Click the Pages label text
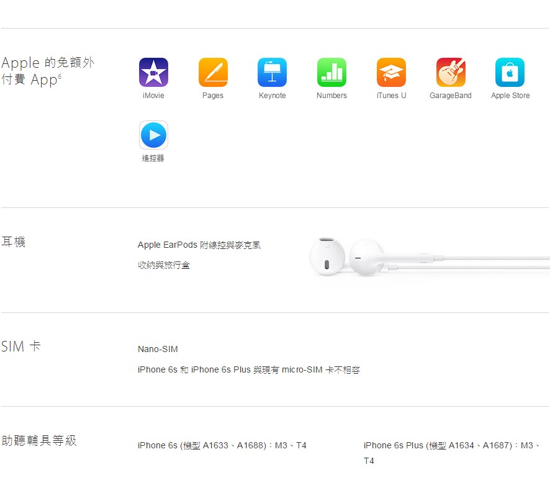The width and height of the screenshot is (550, 498). pos(213,96)
